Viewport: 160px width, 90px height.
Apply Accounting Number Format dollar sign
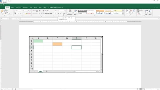click(x=56, y=13)
